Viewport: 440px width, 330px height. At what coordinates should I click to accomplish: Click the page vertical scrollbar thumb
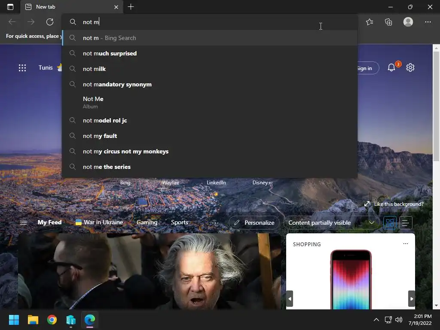[436, 106]
